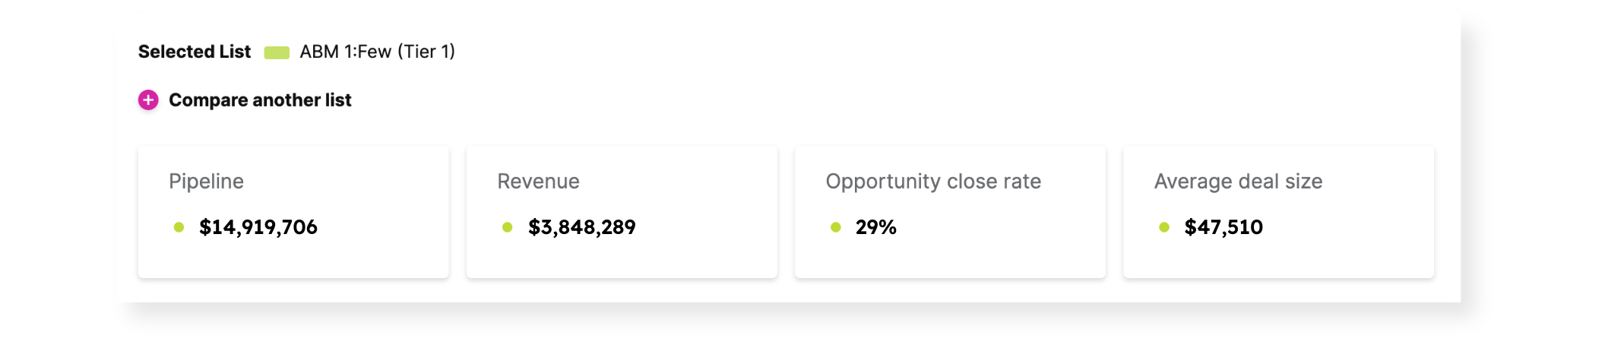Click the green dot beside $47,510

pyautogui.click(x=1163, y=227)
